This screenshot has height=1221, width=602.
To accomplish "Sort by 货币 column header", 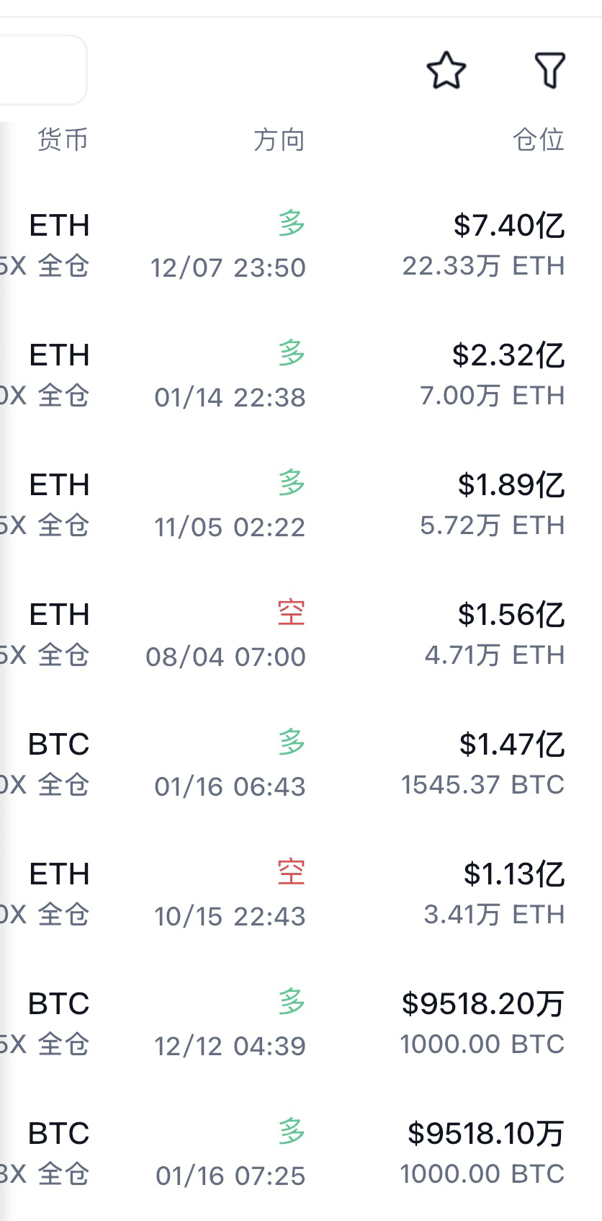I will [x=63, y=140].
